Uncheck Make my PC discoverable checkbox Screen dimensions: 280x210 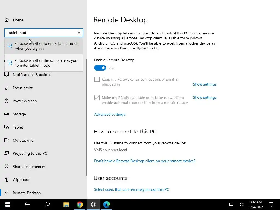(x=97, y=98)
